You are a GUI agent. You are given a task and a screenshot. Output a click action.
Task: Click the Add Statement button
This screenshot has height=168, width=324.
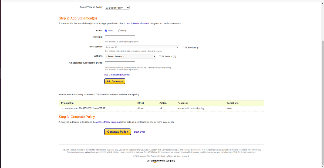point(114,81)
